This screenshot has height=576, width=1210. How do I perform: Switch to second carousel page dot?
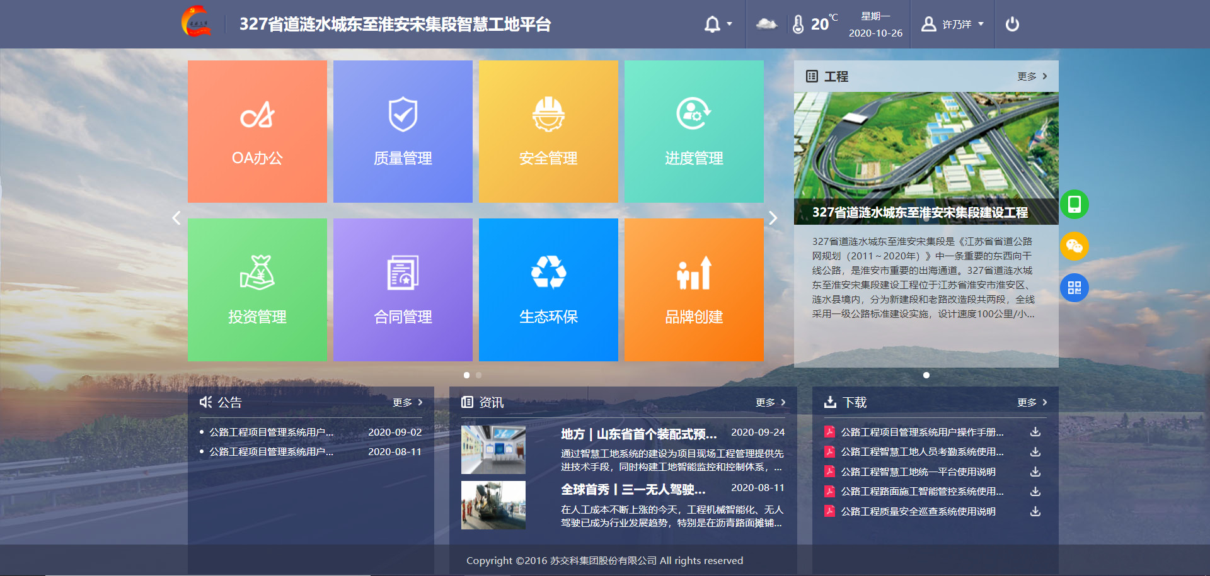[x=479, y=375]
